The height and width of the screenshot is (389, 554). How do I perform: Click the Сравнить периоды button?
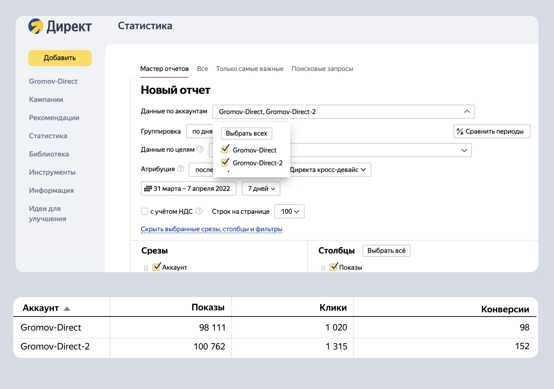492,131
